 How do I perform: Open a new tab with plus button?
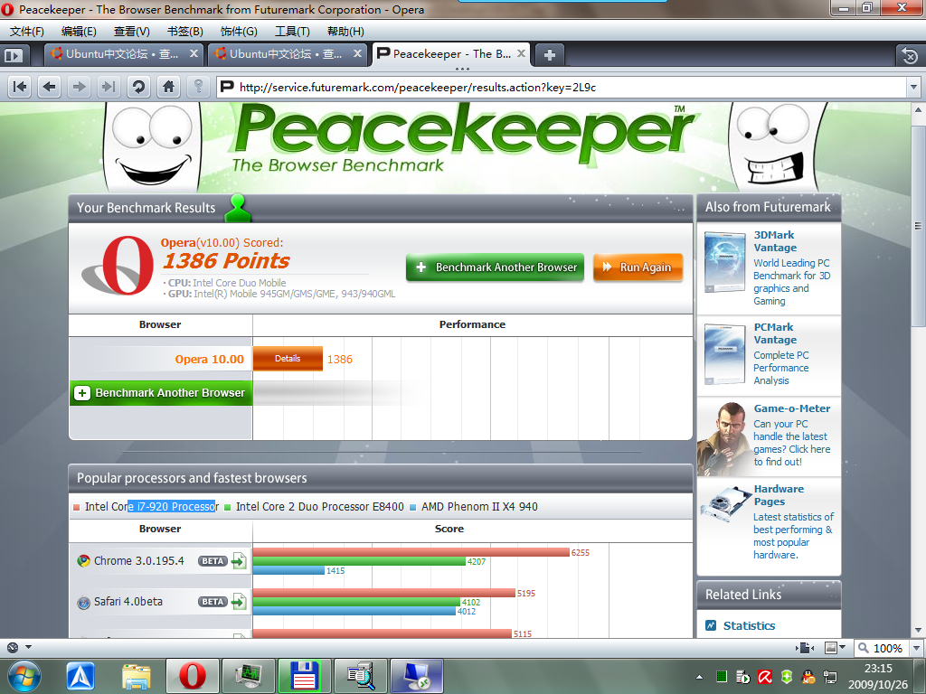pos(549,55)
